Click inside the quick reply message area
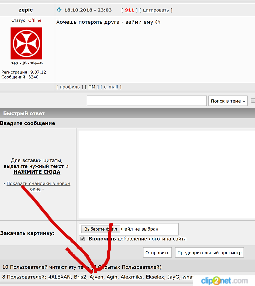Viewport: 255px width, 286px height. [x=167, y=174]
